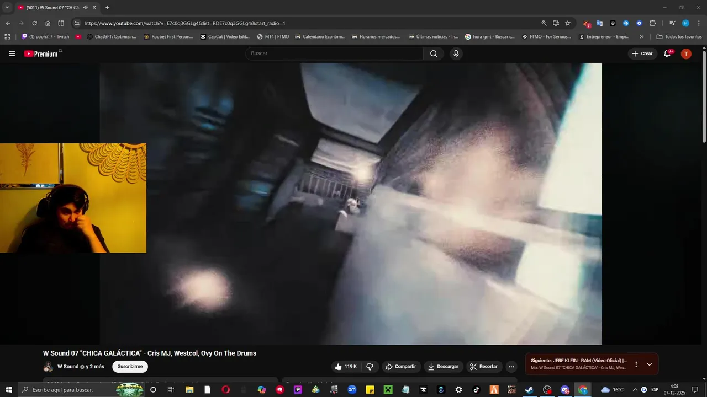Open Windows Start menu
Image resolution: width=707 pixels, height=397 pixels.
(9, 390)
